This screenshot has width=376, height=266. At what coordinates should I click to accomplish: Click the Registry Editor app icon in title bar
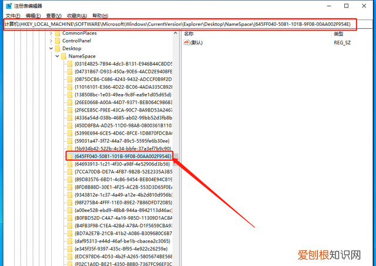coord(6,5)
